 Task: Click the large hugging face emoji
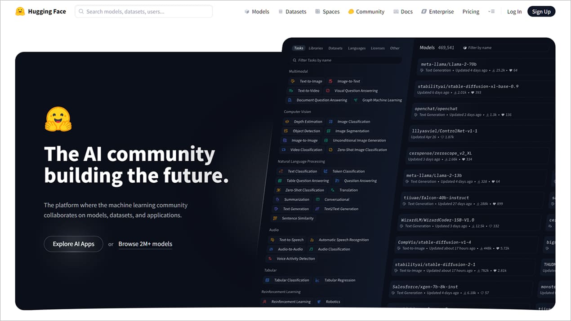(x=58, y=119)
